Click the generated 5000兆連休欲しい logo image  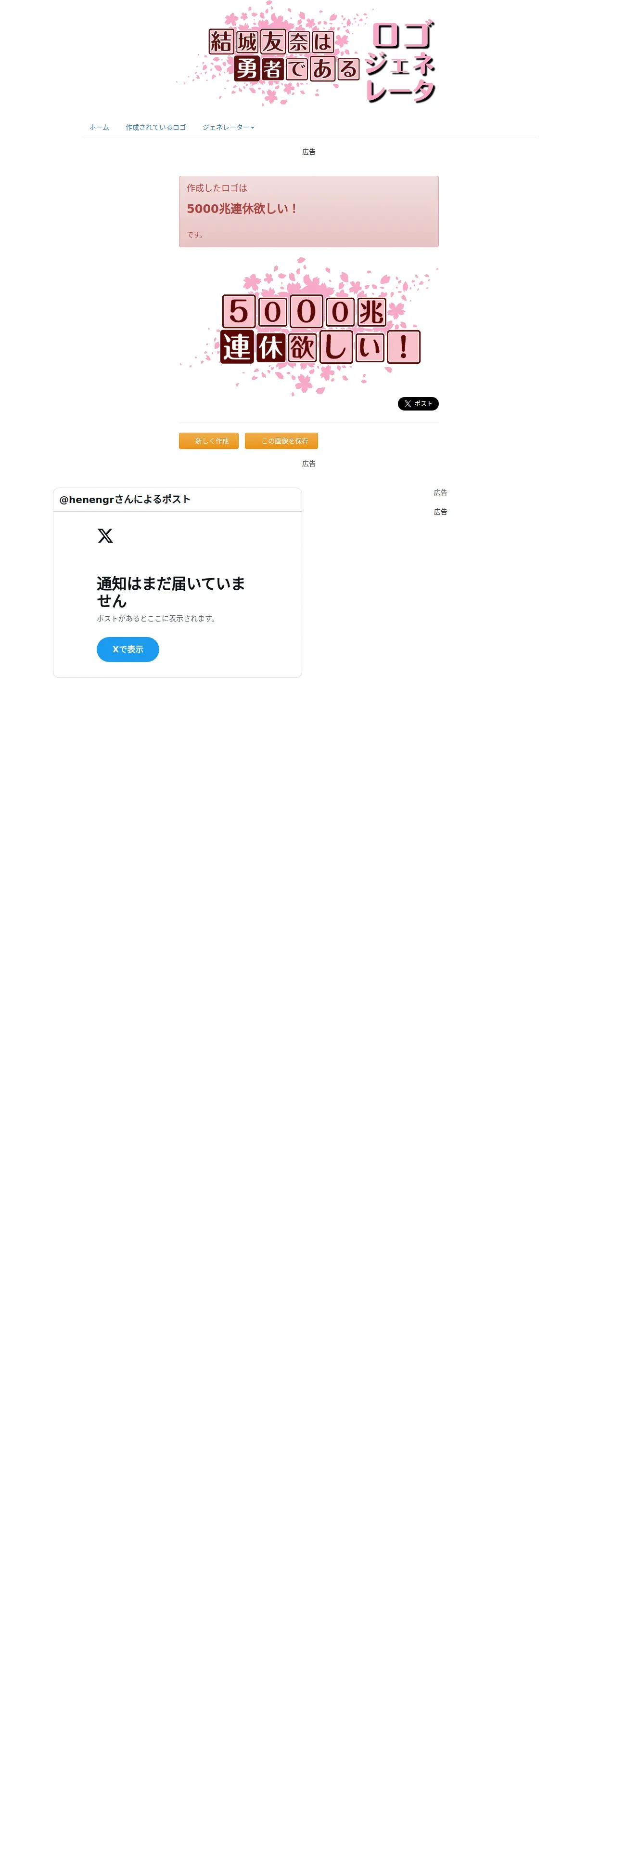click(308, 326)
